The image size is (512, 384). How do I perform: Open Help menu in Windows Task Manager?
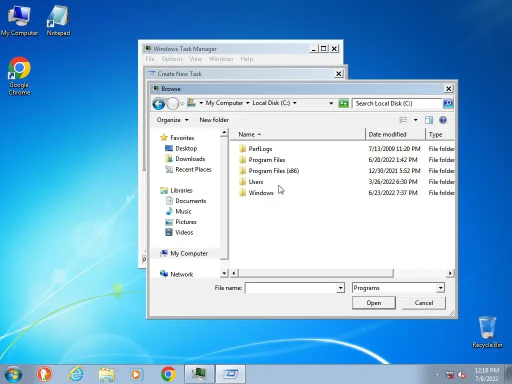tap(246, 59)
